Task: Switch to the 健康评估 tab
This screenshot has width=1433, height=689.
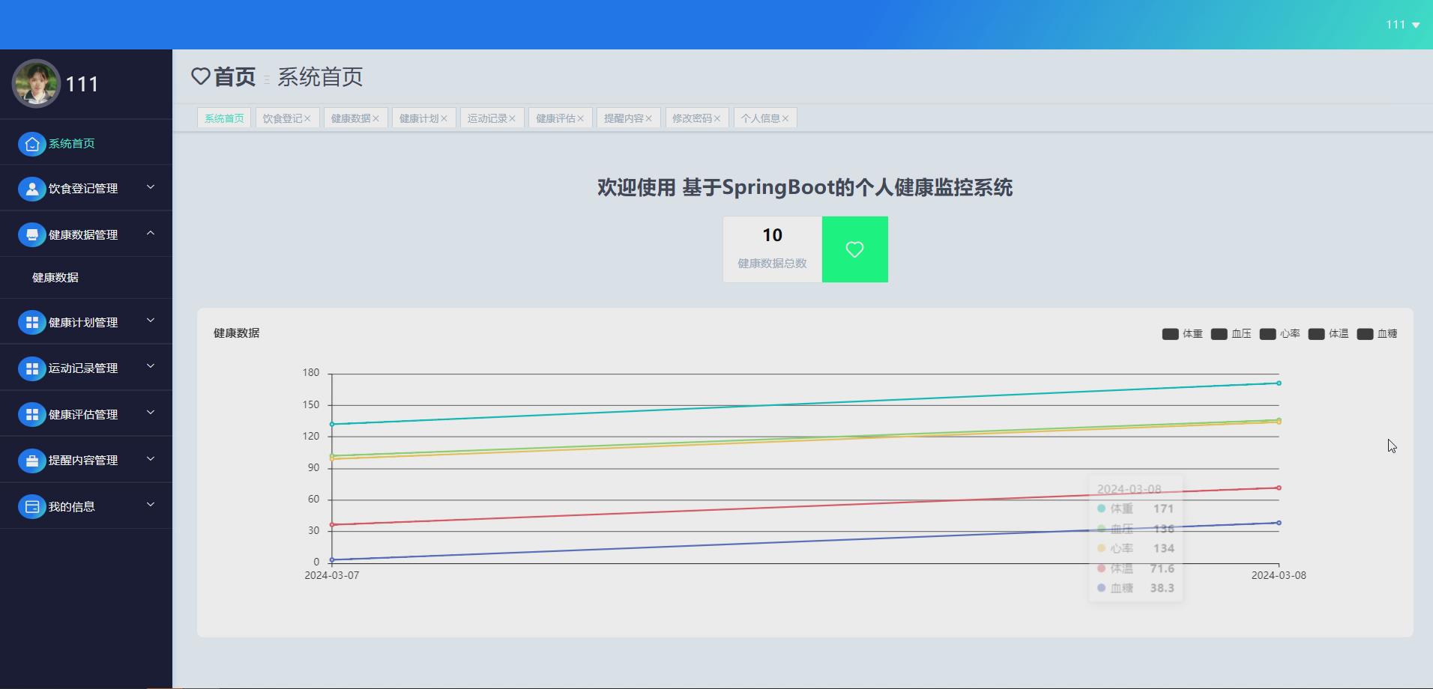Action: tap(555, 118)
